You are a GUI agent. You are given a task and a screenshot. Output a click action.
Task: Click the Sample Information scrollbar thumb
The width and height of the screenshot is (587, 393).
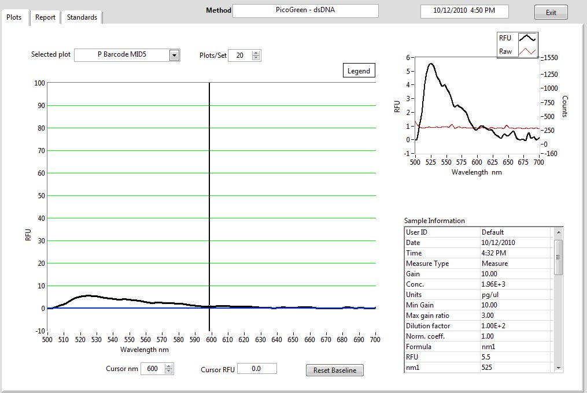click(x=558, y=258)
